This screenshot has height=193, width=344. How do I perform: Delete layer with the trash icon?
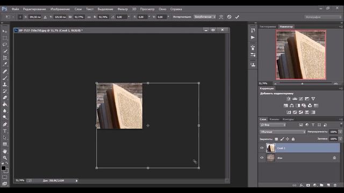[335, 185]
